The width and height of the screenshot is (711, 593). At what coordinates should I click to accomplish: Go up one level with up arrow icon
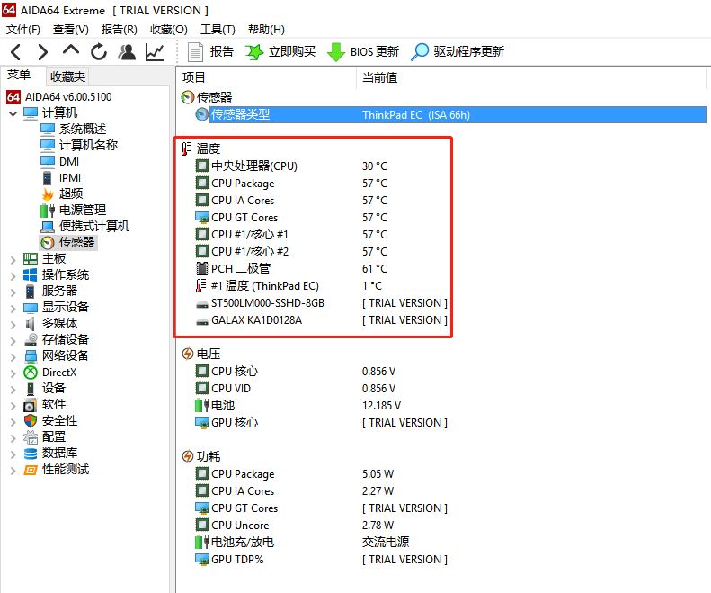(x=71, y=50)
